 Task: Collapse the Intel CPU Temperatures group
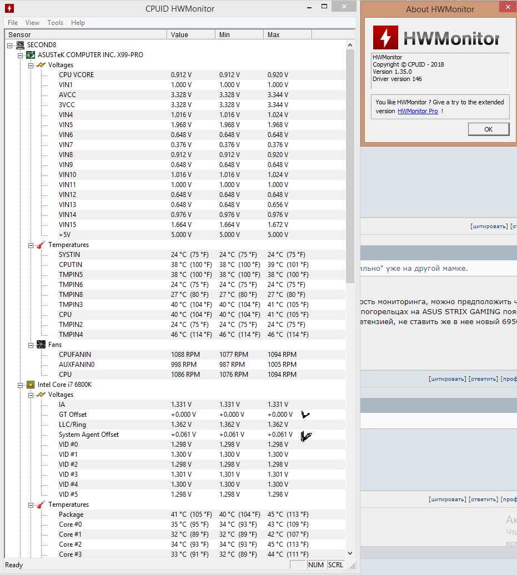(31, 505)
